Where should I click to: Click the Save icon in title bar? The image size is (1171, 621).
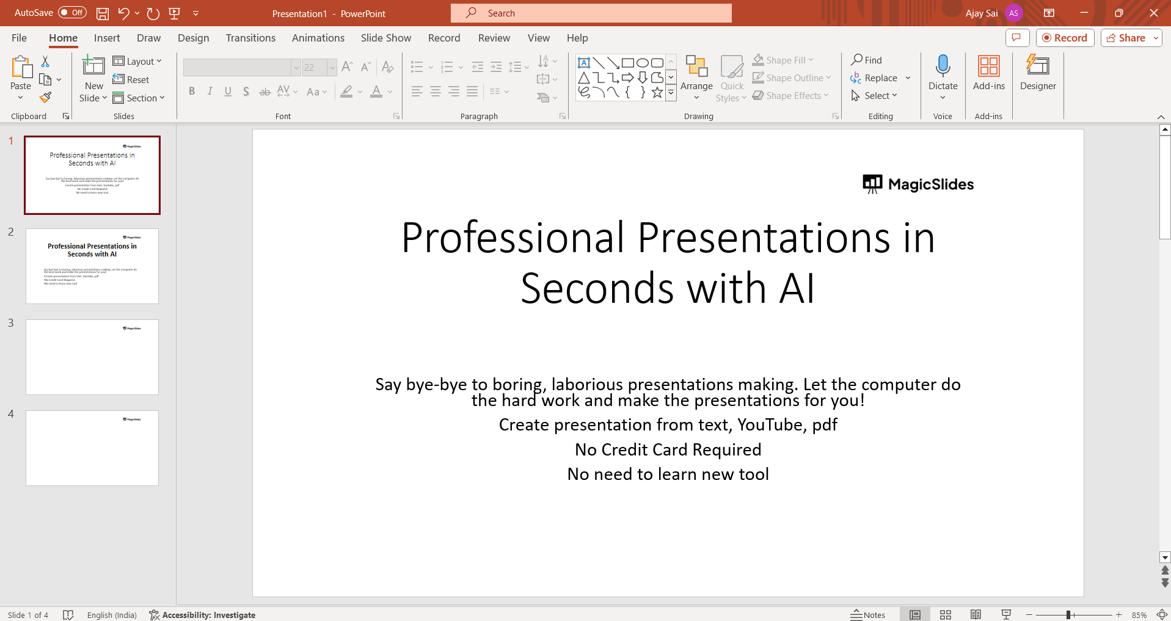(x=103, y=13)
